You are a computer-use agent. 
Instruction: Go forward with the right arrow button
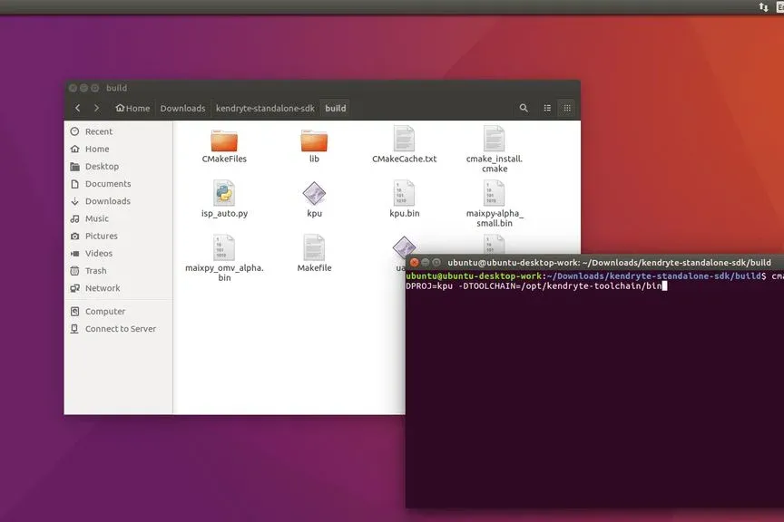pyautogui.click(x=96, y=108)
